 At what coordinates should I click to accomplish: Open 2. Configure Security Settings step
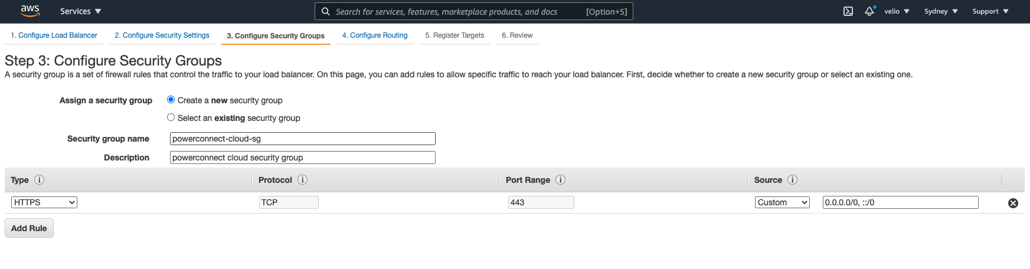[x=162, y=35]
